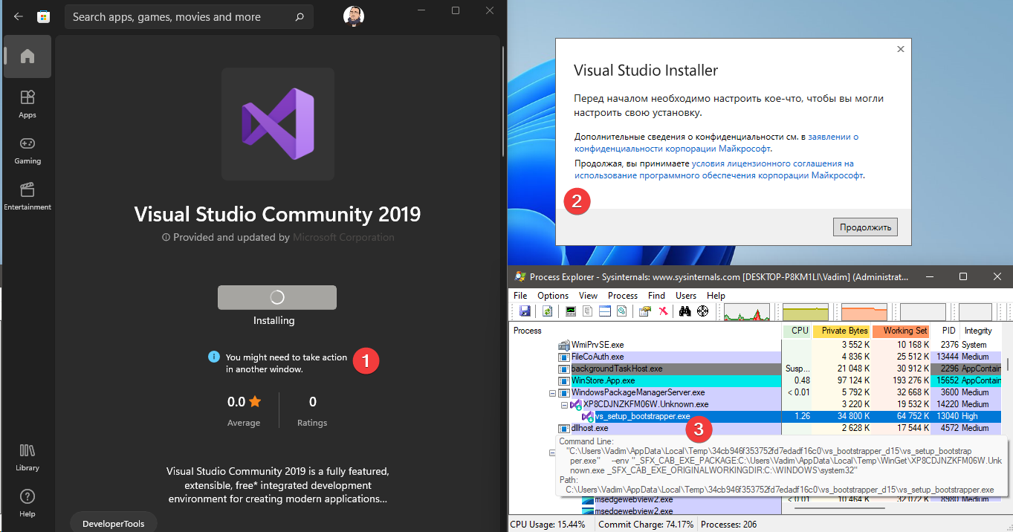
Task: Click the Visual Studio logo tile
Action: (x=278, y=124)
